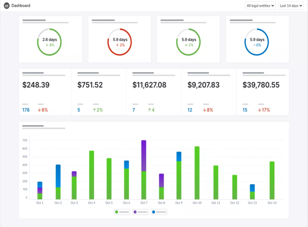Click the Oct 10 green bar
Screen dimensions: 308x227
(x=197, y=173)
